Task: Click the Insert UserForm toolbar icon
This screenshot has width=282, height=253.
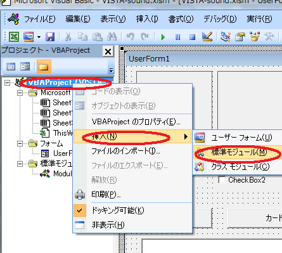Action: [29, 37]
